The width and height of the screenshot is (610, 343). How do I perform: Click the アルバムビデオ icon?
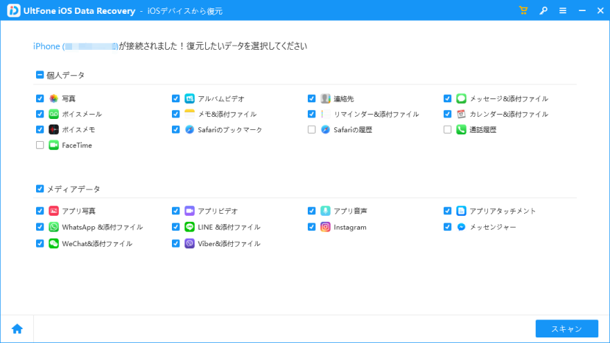tap(189, 99)
